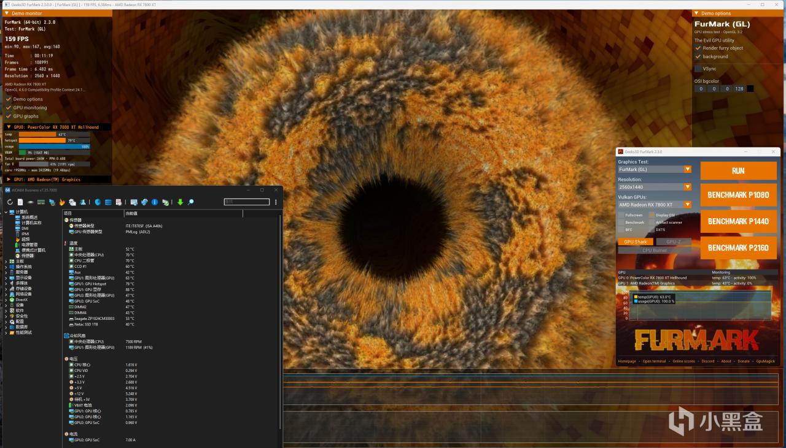This screenshot has height=448, width=786.
Task: Enable the Fullscreen checkbox in FurMark launcher
Action: tap(621, 215)
